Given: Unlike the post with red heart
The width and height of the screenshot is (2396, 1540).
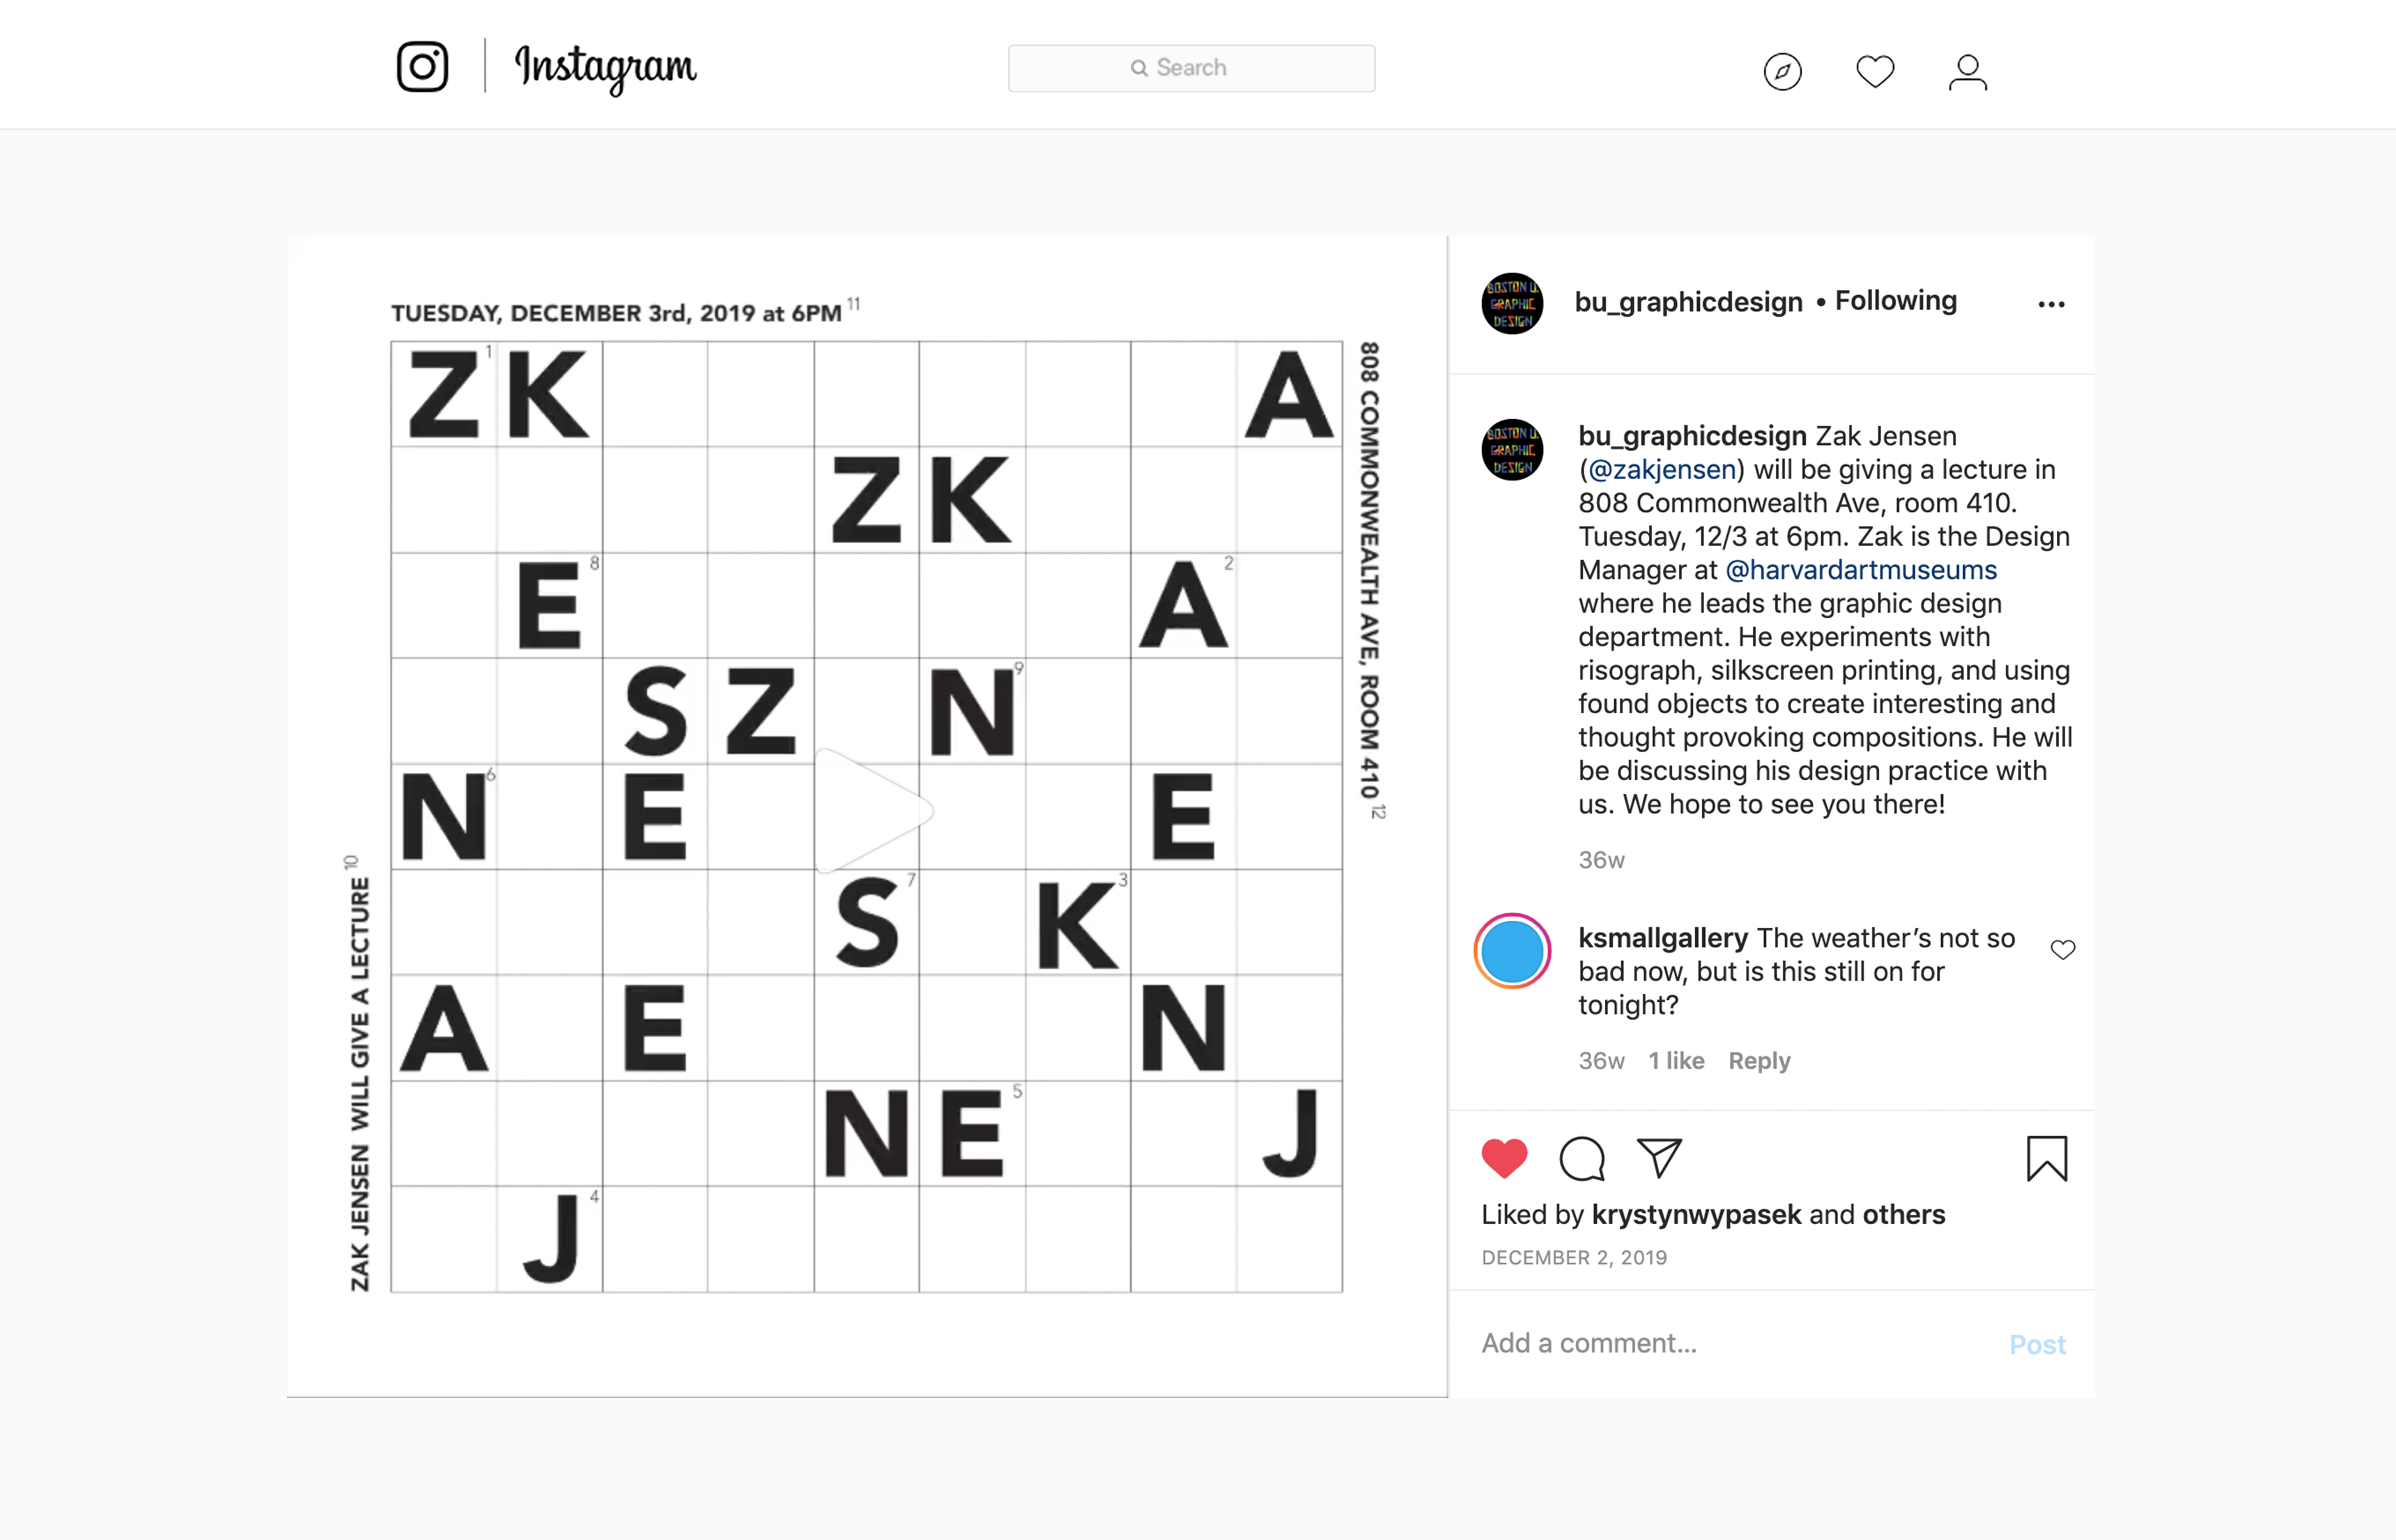Looking at the screenshot, I should [x=1504, y=1159].
